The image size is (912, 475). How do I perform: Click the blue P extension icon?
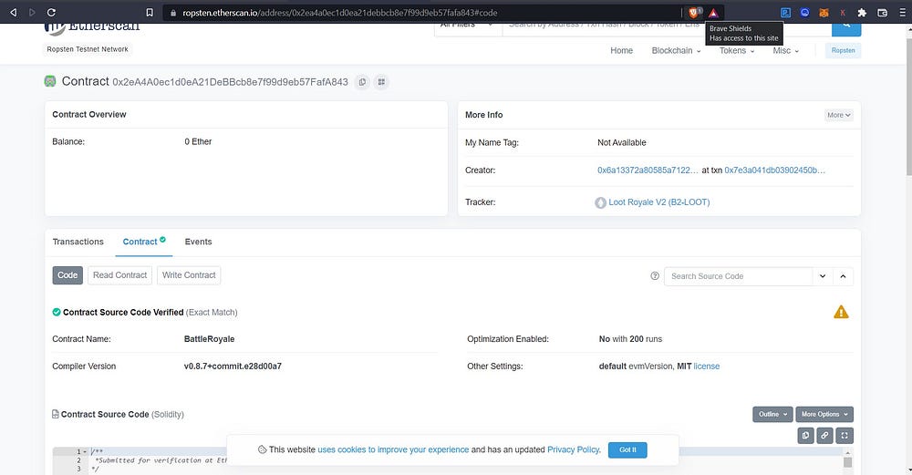point(785,12)
